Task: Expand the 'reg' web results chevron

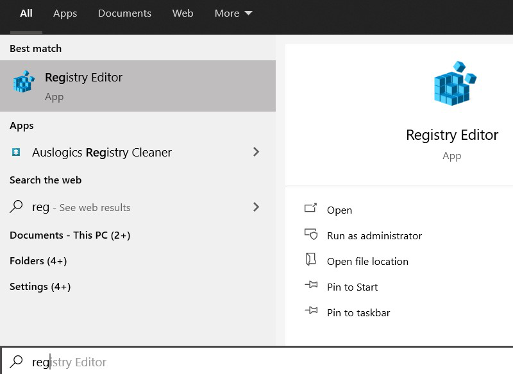Action: (x=256, y=207)
